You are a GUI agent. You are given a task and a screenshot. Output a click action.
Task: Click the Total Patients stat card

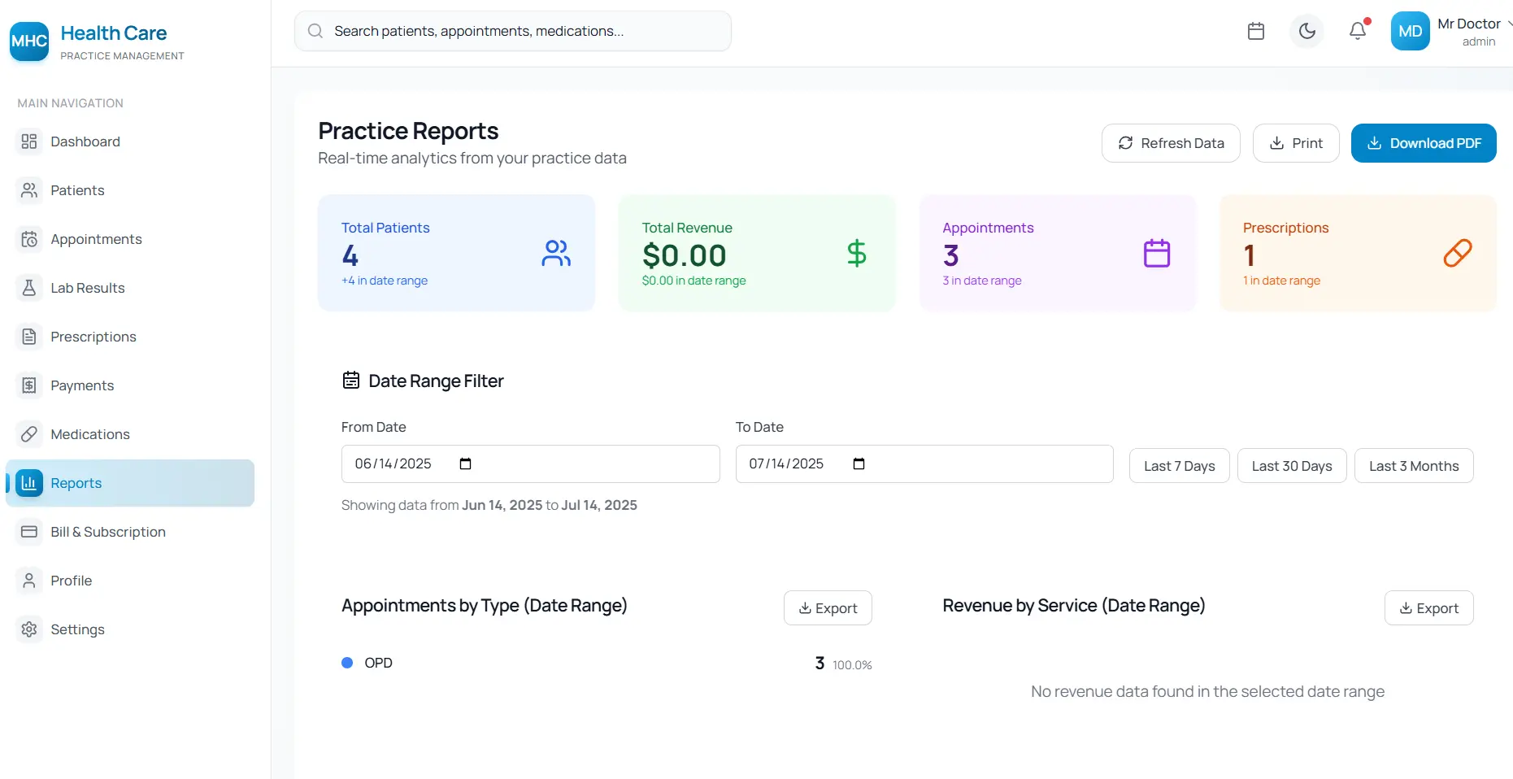click(457, 253)
